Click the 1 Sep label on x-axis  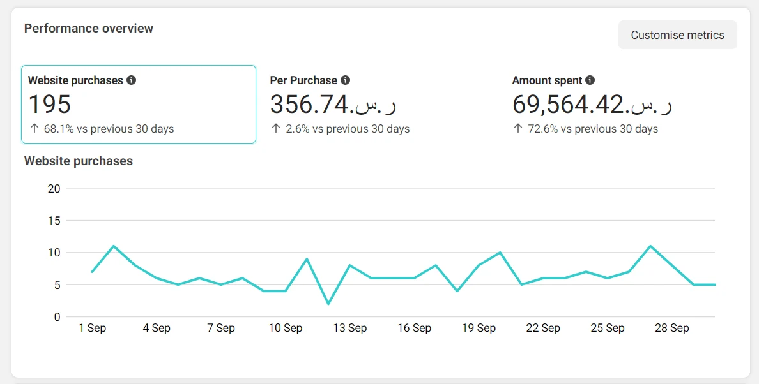point(92,328)
